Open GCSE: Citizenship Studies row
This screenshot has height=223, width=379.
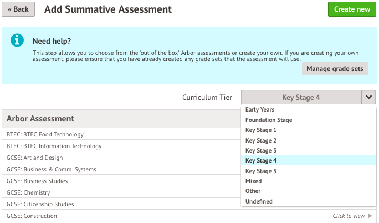tap(121, 204)
